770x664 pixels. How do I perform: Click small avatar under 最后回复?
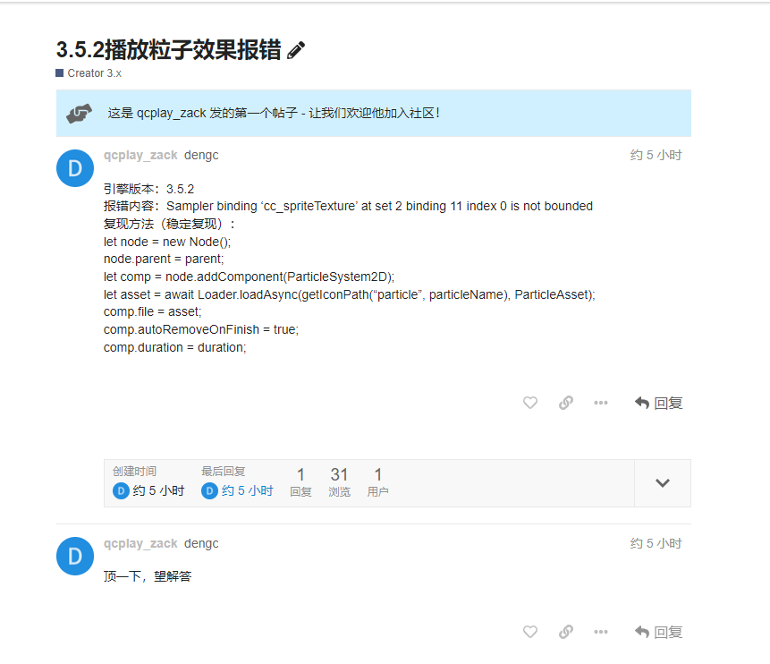(209, 490)
